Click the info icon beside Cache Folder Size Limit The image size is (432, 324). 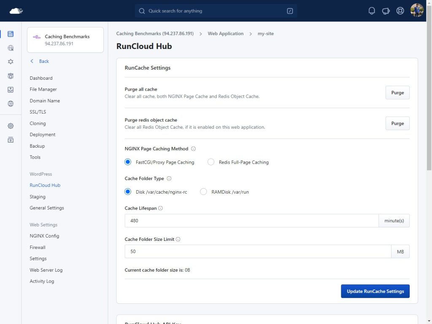[178, 239]
